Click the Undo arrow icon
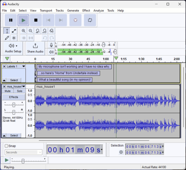Image resolution: width=186 pixels, height=170 pixels. [45, 38]
